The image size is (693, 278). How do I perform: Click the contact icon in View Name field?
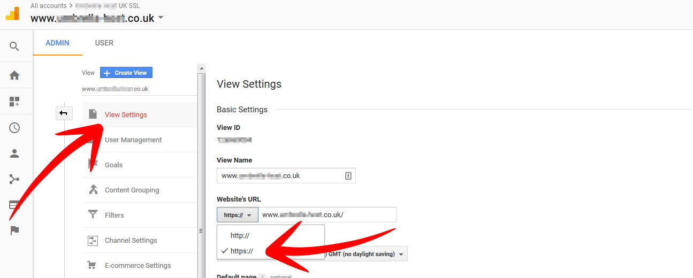[x=348, y=175]
